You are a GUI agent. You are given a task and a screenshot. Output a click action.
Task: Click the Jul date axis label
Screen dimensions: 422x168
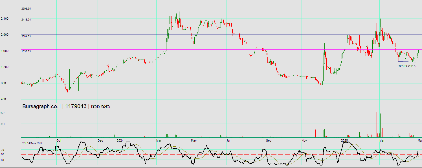(x=228, y=140)
